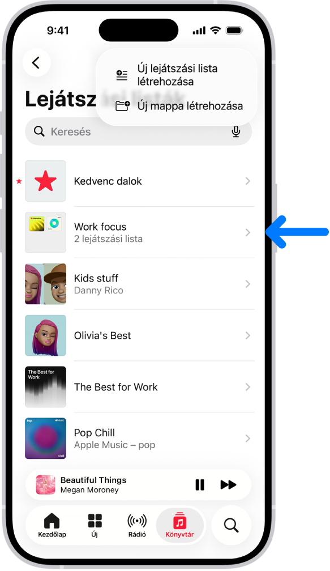Expand the Work focus folder chevron
Screen dimensions: 330x571
pos(248,232)
